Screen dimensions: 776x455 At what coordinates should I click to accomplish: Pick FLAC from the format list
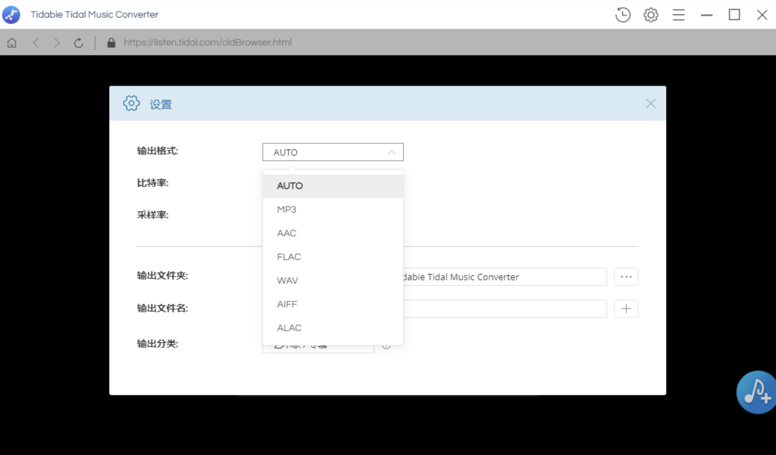click(333, 257)
